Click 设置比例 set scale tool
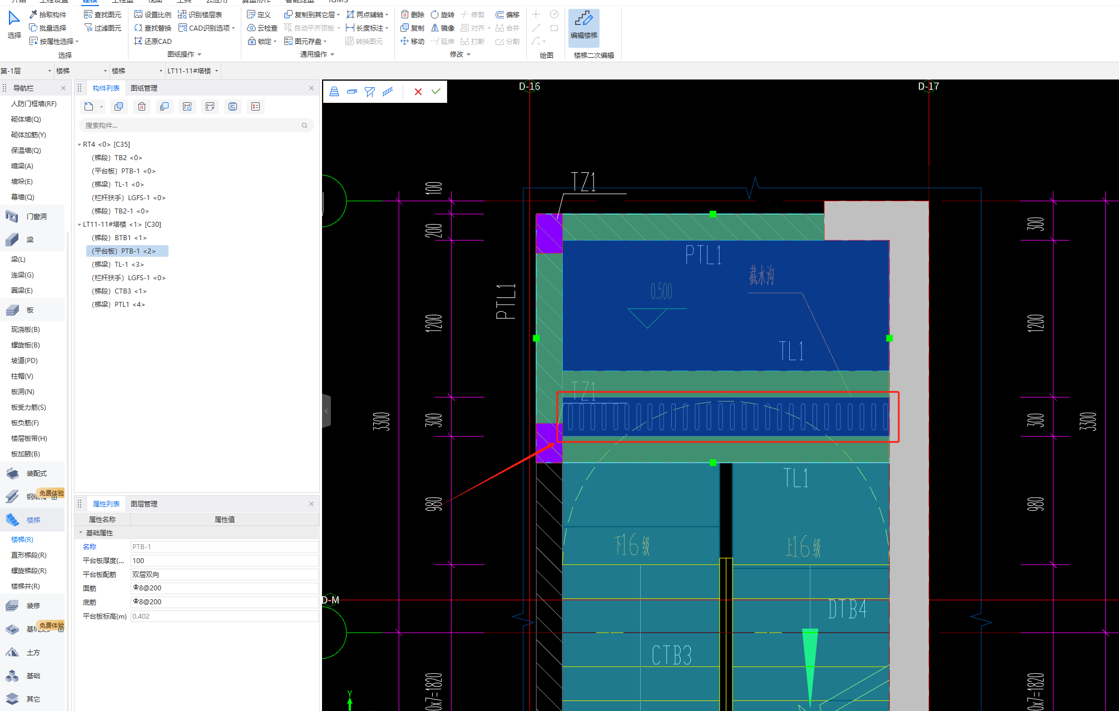This screenshot has width=1119, height=711. (x=152, y=14)
